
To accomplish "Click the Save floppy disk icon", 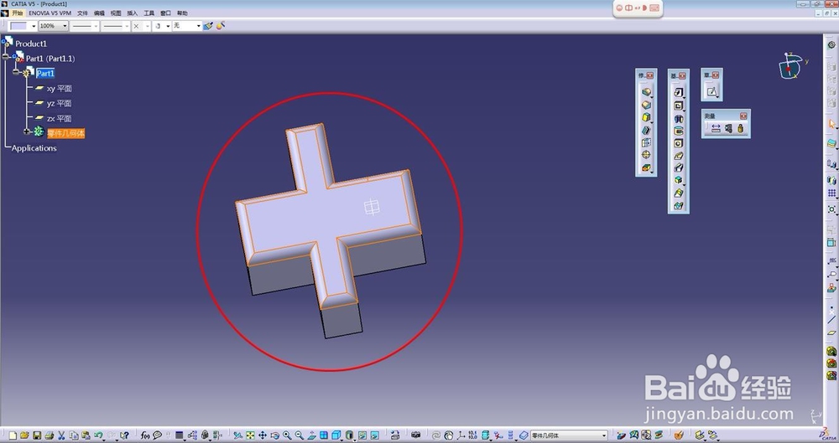I will [x=37, y=435].
